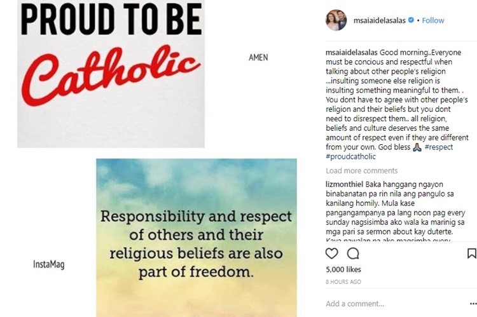
Task: Expand Load more comments
Action: click(x=361, y=171)
